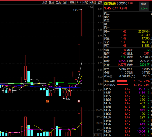This screenshot has height=137, width=152.
Task: Add the stock via +自选
Action: click(x=93, y=2)
